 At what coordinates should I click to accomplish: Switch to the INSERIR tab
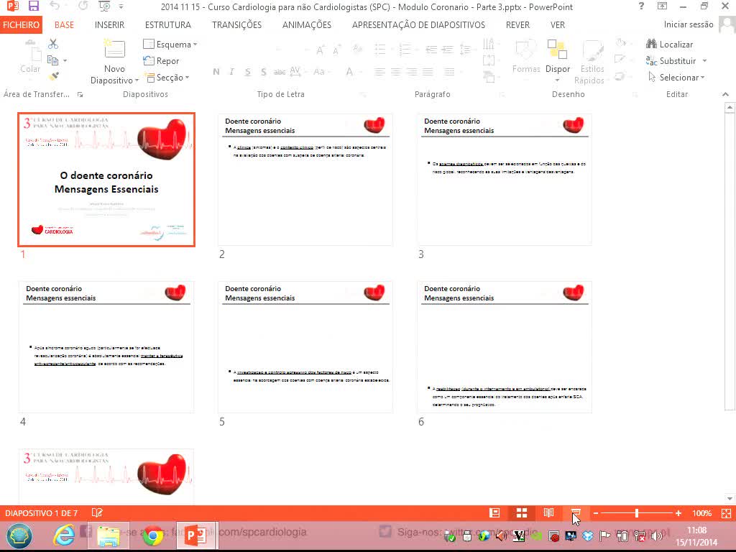tap(109, 25)
